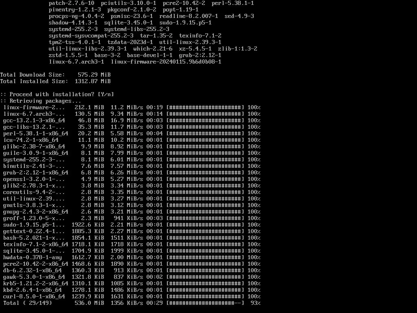Select the base-devel-1-1 package name
This screenshot has height=313, width=417.
pos(149,55)
